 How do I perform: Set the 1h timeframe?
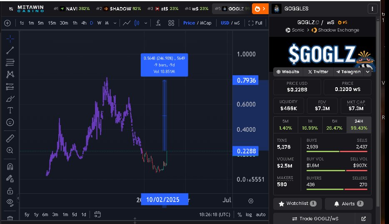75,23
